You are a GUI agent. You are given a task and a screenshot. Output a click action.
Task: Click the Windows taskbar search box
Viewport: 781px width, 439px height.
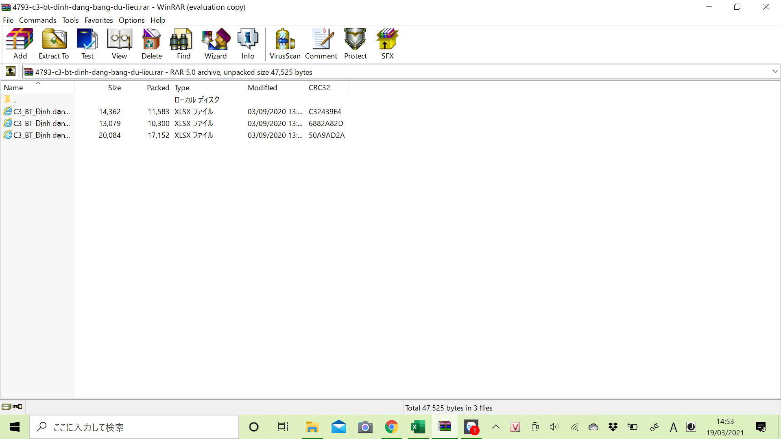pyautogui.click(x=134, y=427)
